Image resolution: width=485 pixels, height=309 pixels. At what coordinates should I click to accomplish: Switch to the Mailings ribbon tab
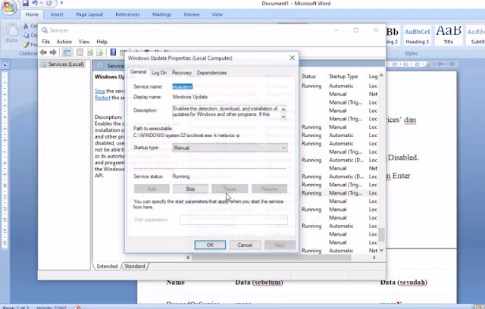point(161,14)
